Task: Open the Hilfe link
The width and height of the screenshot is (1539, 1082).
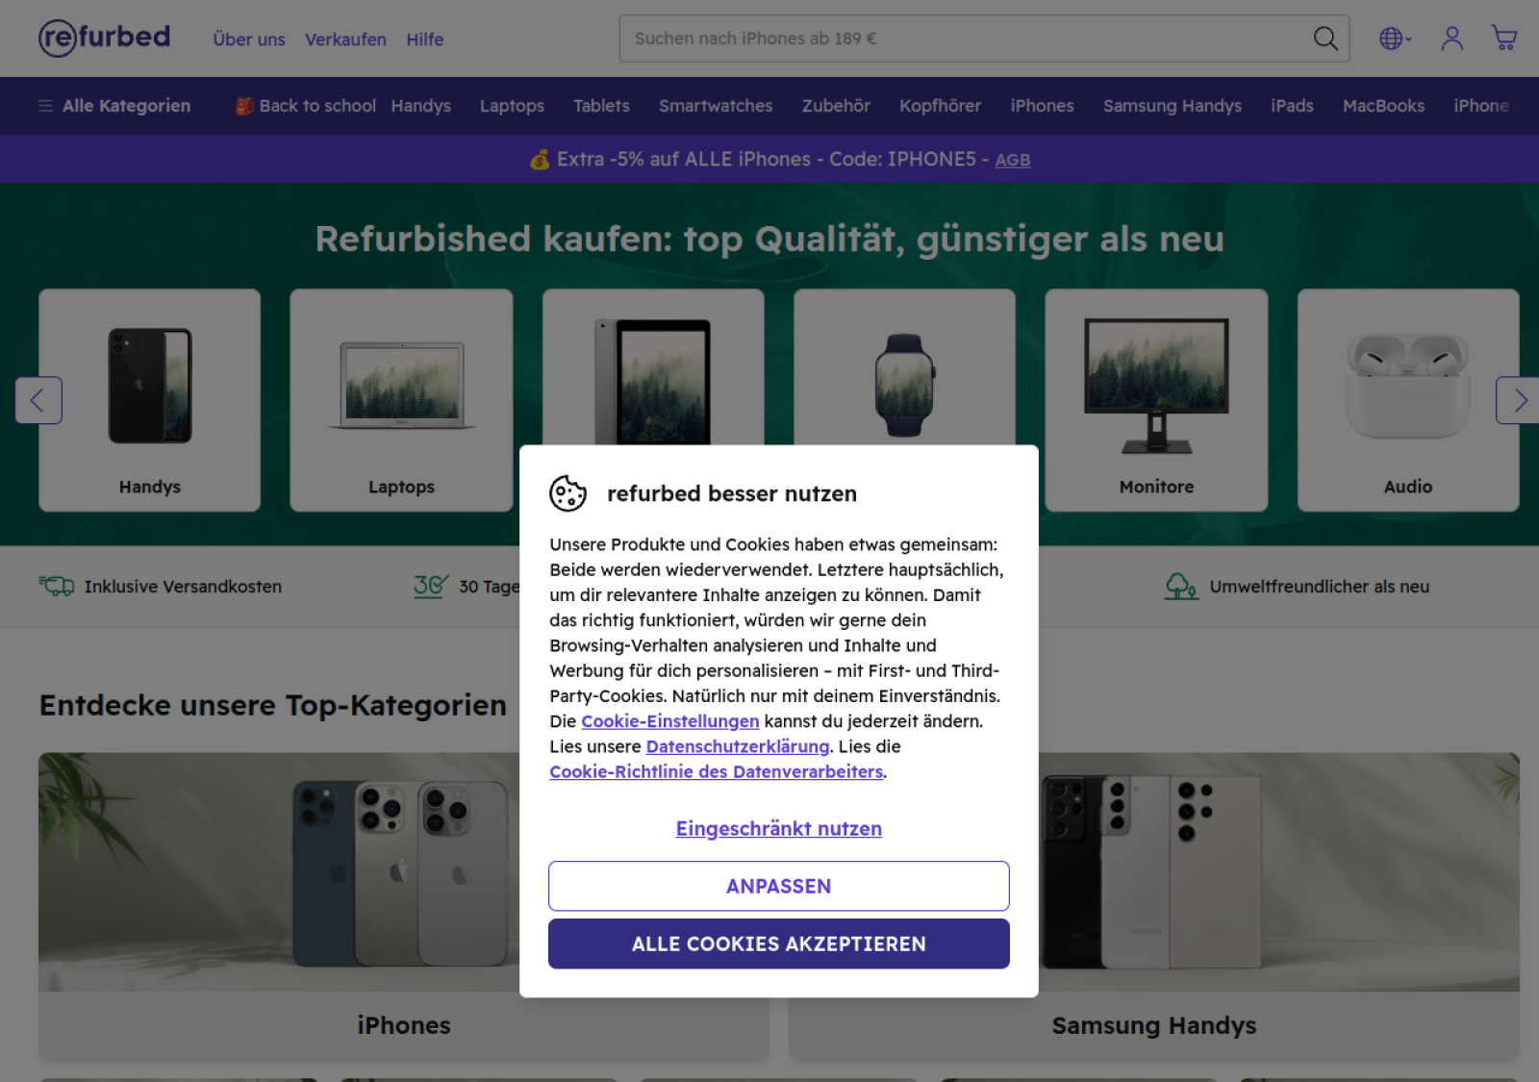Action: 424,39
